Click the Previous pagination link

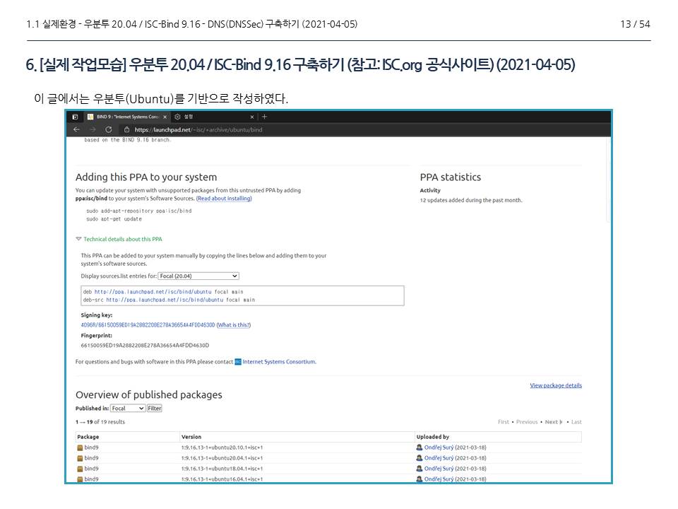[527, 422]
